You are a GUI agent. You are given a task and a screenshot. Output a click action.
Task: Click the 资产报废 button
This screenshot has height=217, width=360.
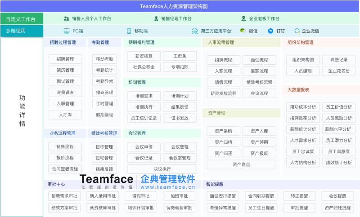pos(259,153)
